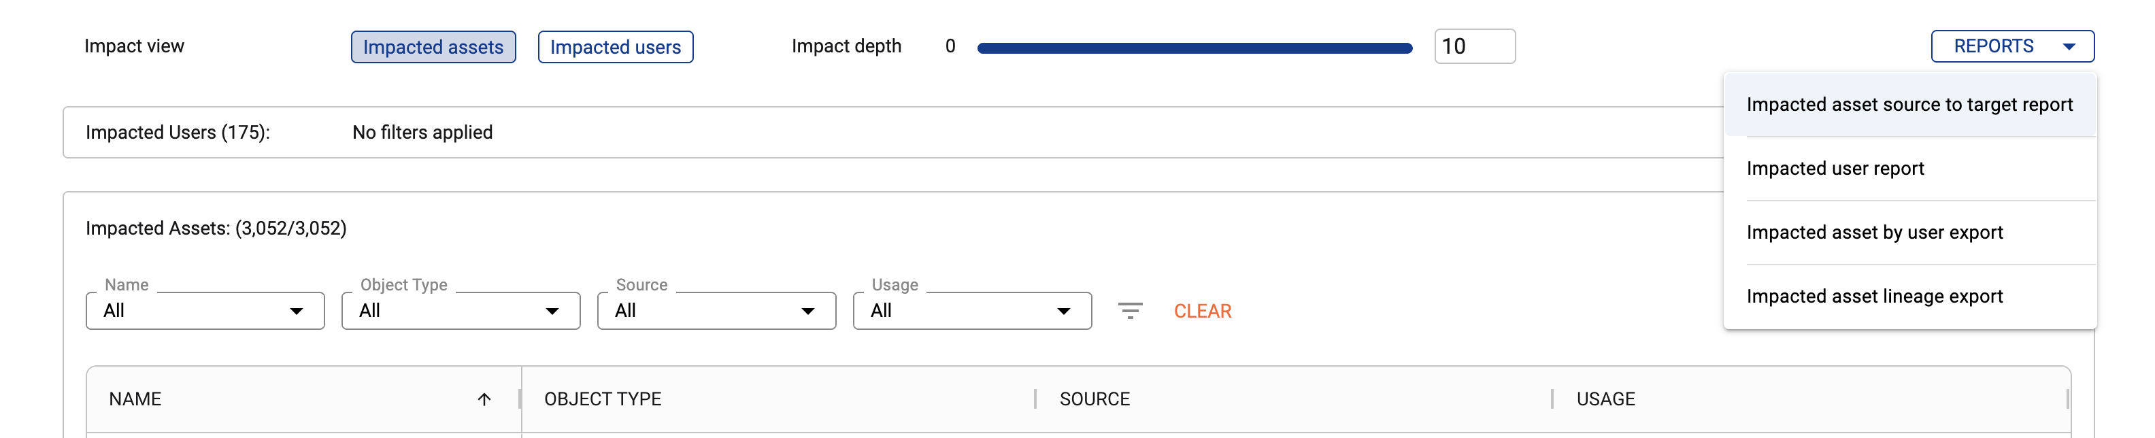Expand the Usage filter dropdown

pos(971,311)
